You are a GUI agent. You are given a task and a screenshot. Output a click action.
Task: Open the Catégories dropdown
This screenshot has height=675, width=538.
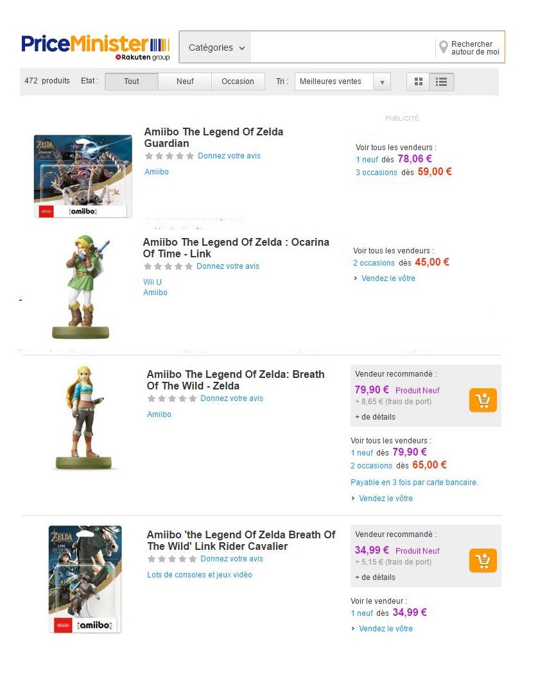pos(216,47)
